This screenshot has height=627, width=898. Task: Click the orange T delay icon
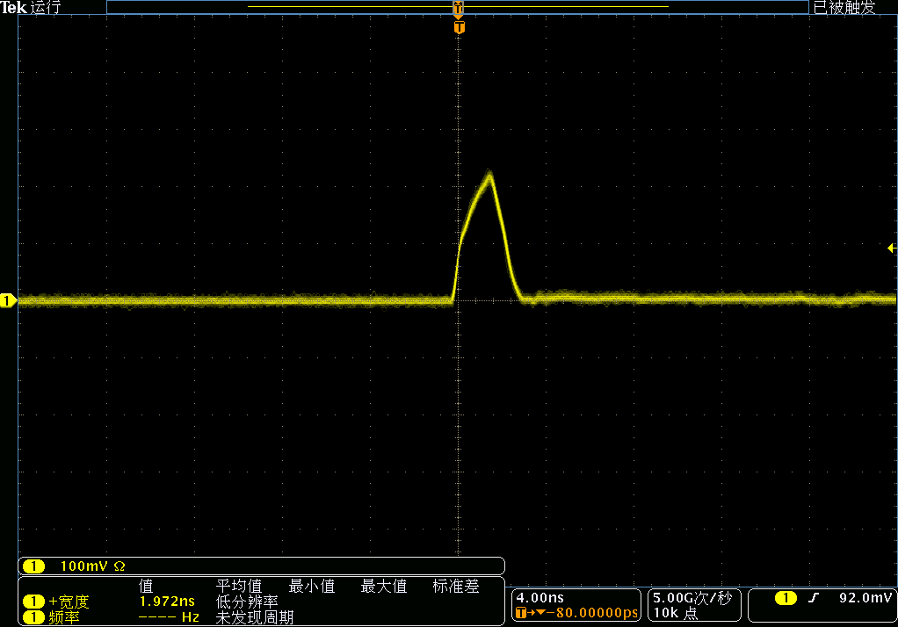pos(523,613)
